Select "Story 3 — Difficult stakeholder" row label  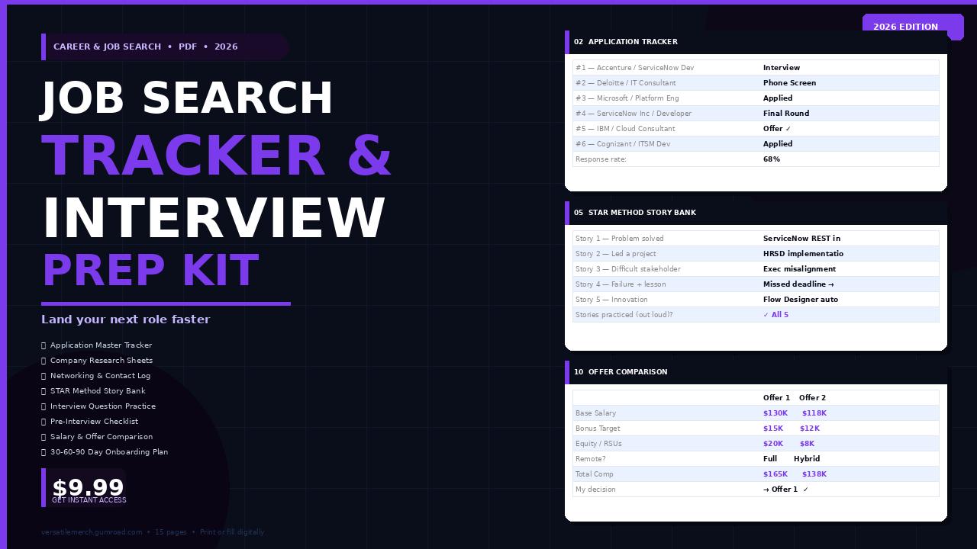click(x=627, y=269)
